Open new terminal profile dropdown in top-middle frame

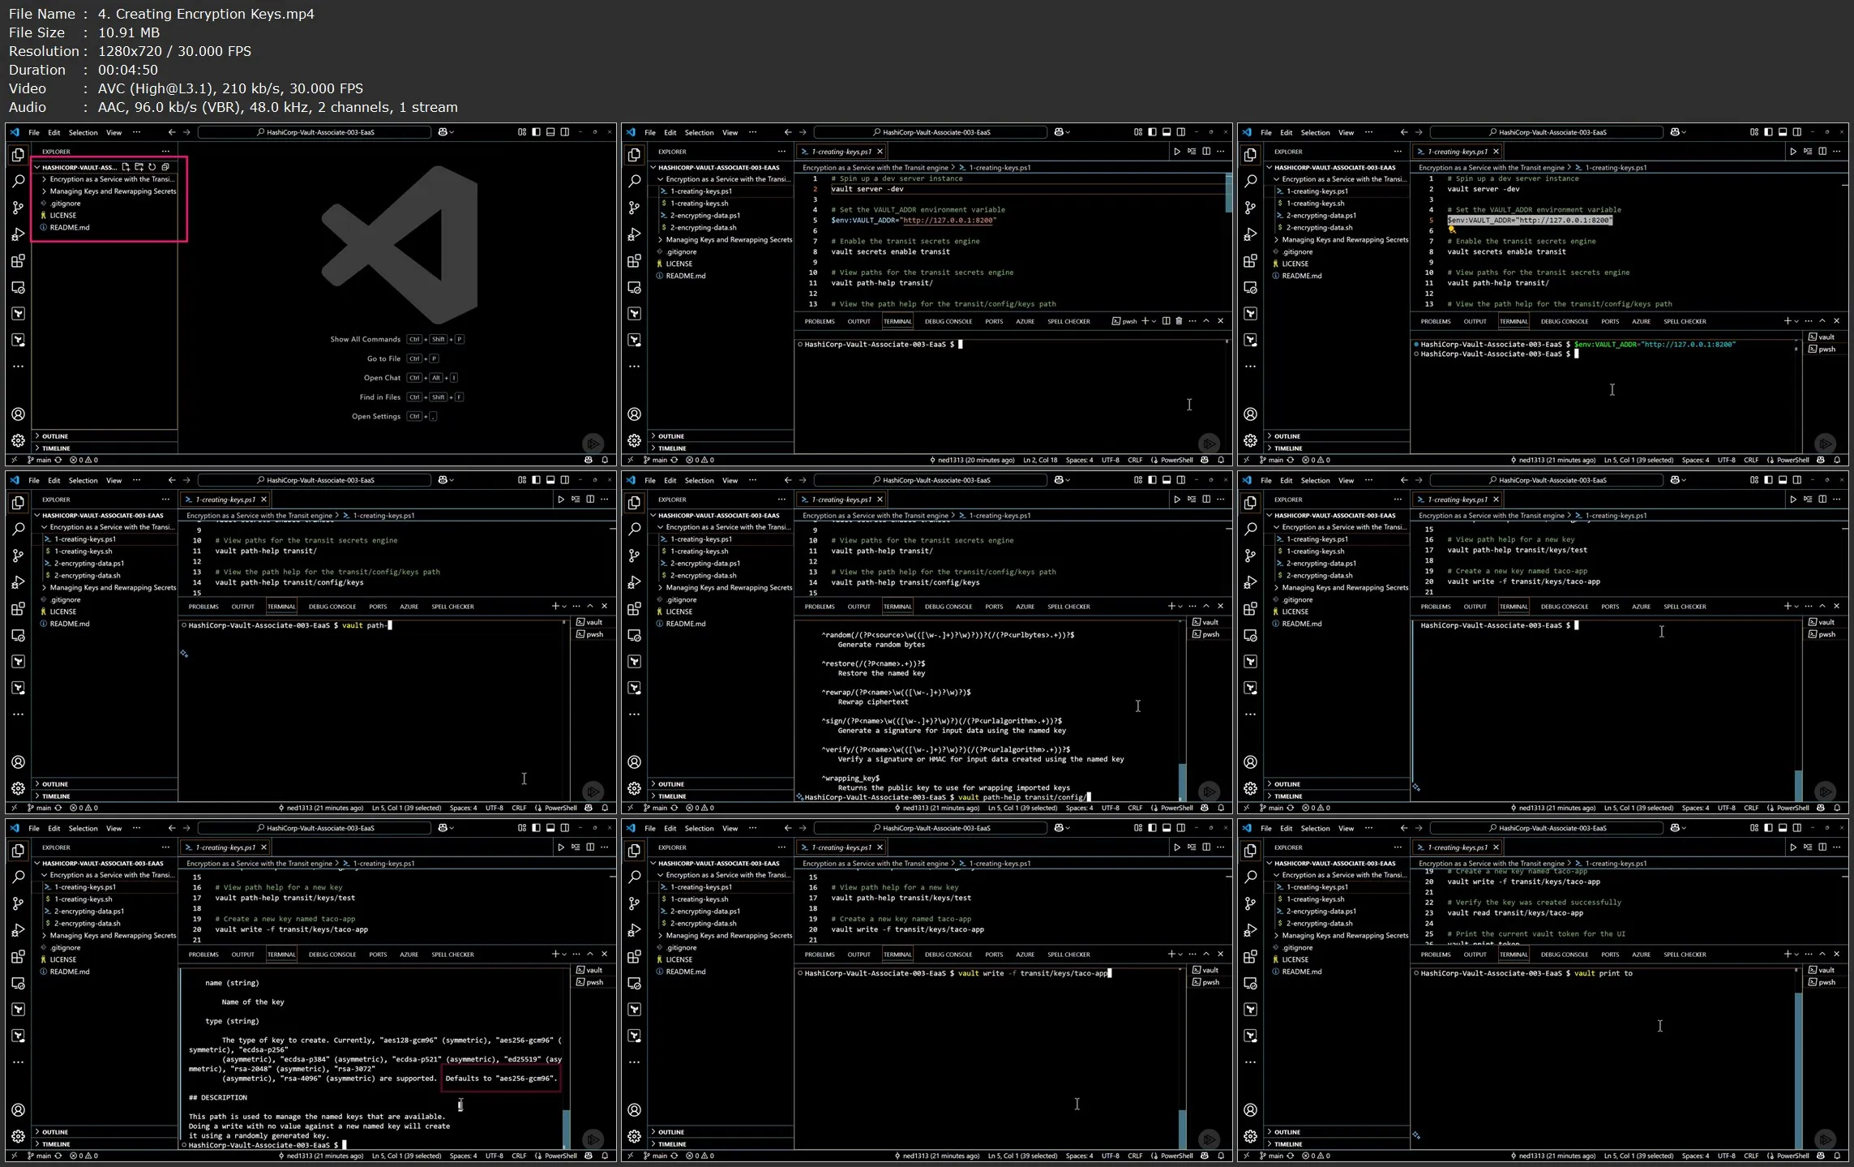coord(1154,321)
